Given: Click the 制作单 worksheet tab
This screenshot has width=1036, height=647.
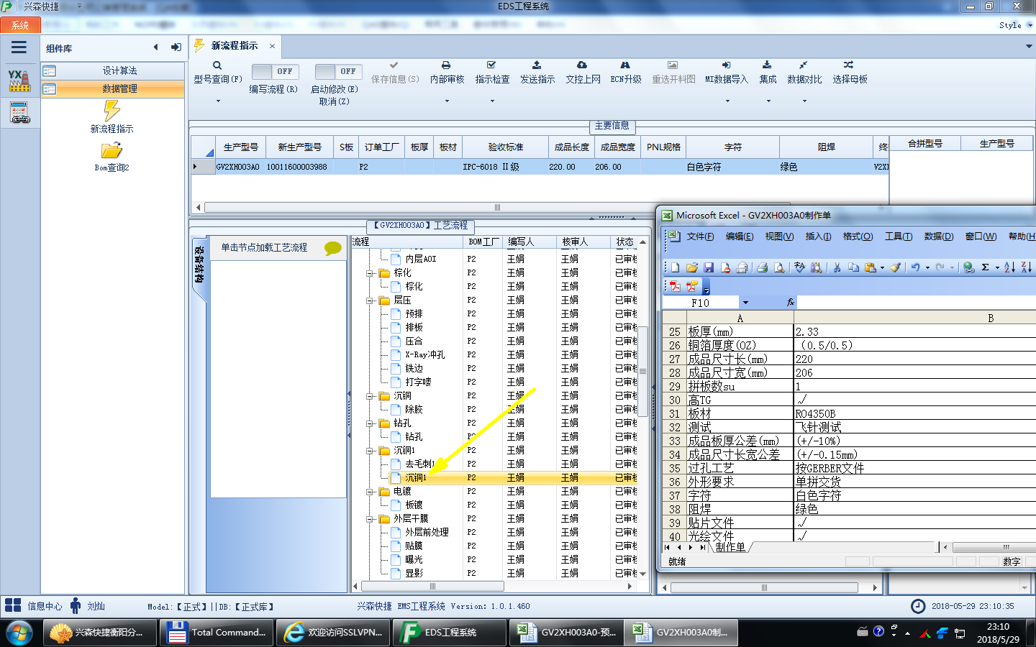Looking at the screenshot, I should [x=730, y=547].
